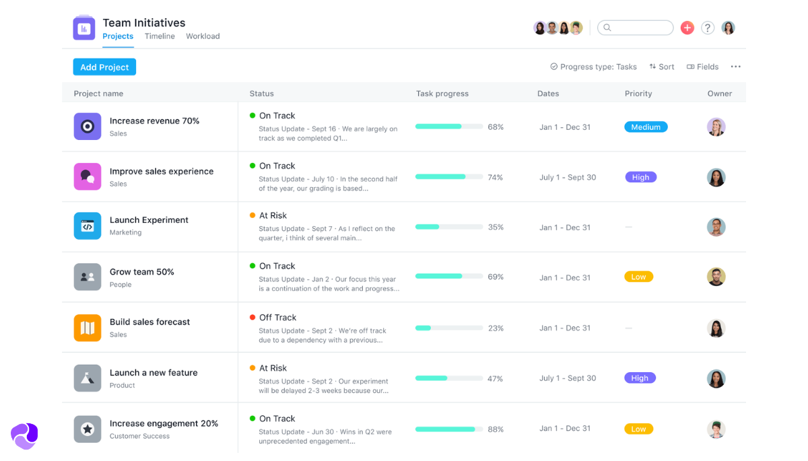Click the Build sales forecast map icon
This screenshot has width=808, height=461.
[88, 328]
